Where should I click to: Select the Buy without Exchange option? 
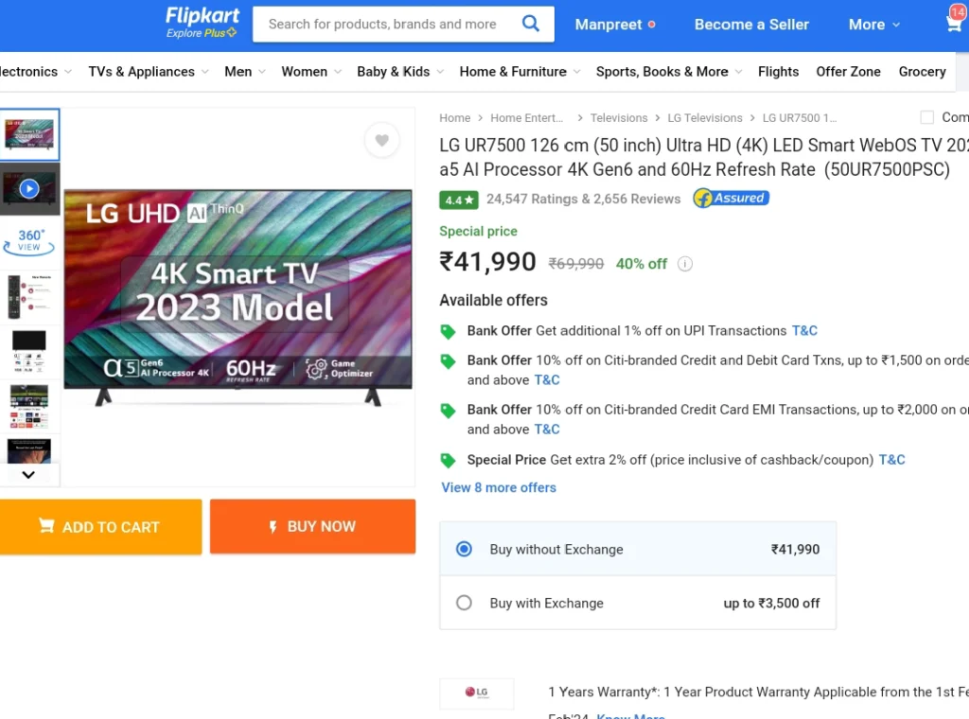464,549
